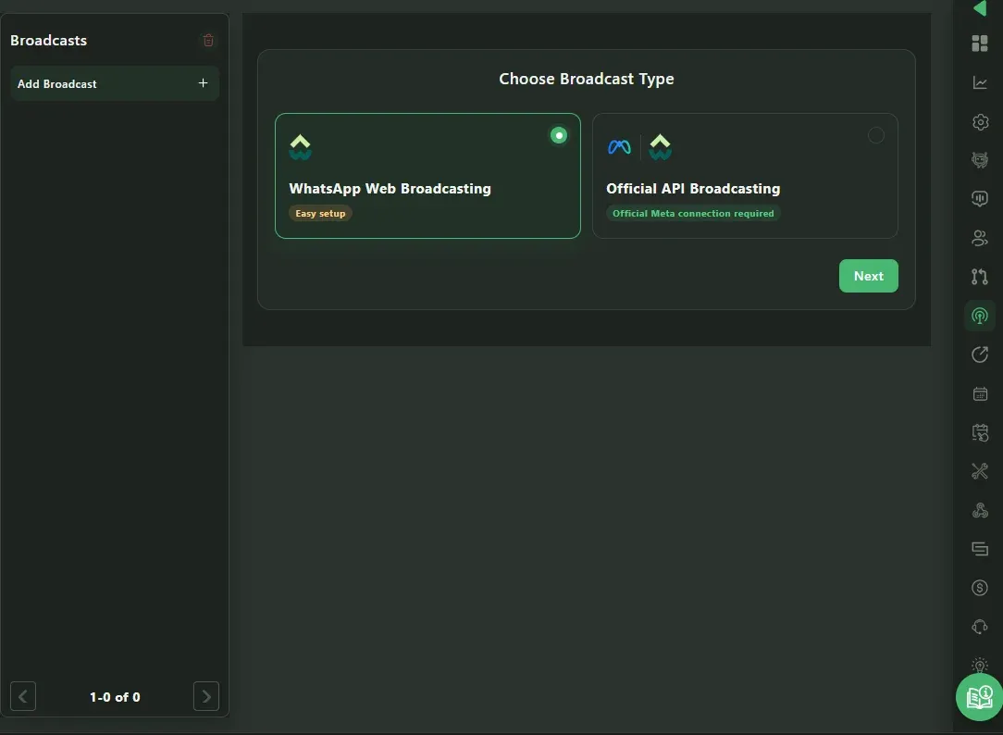
Task: Select the broadcast antenna icon
Action: coord(979,316)
